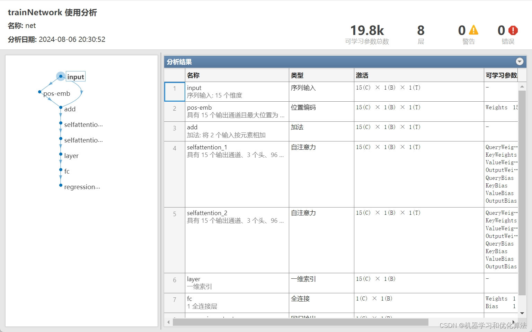Click the 19.8k total learnable parameters figure
This screenshot has width=532, height=332.
click(x=367, y=30)
